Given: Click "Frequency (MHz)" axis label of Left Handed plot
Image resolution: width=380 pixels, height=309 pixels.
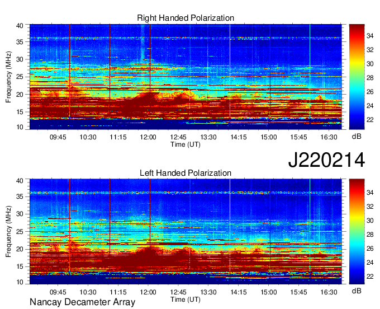Looking at the screenshot, I should 8,232.
